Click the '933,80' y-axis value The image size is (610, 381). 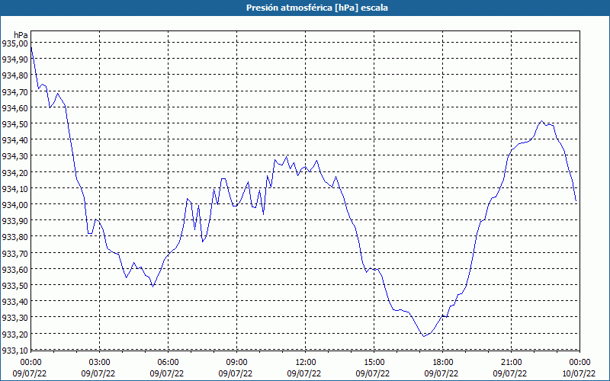tap(14, 238)
